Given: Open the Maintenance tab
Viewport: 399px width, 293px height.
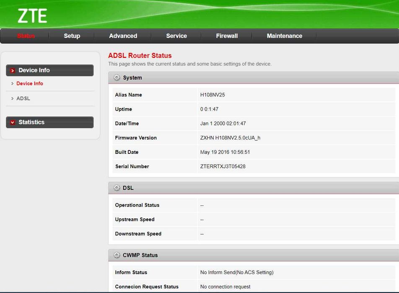Looking at the screenshot, I should 285,36.
